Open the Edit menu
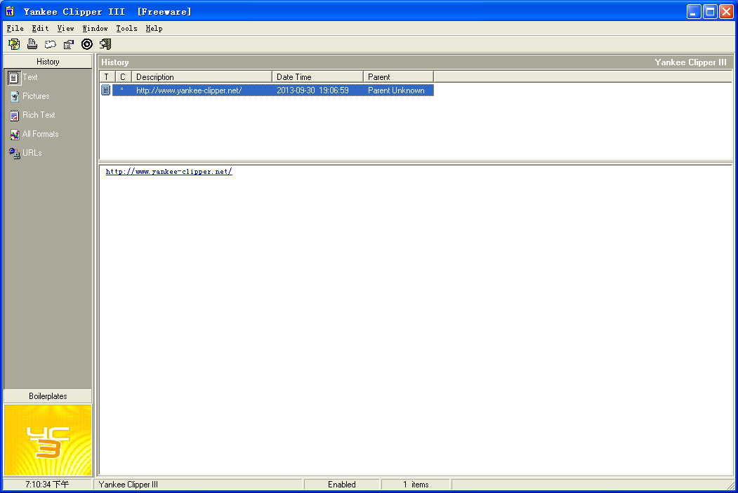Screen dimensions: 738x493 [40, 28]
